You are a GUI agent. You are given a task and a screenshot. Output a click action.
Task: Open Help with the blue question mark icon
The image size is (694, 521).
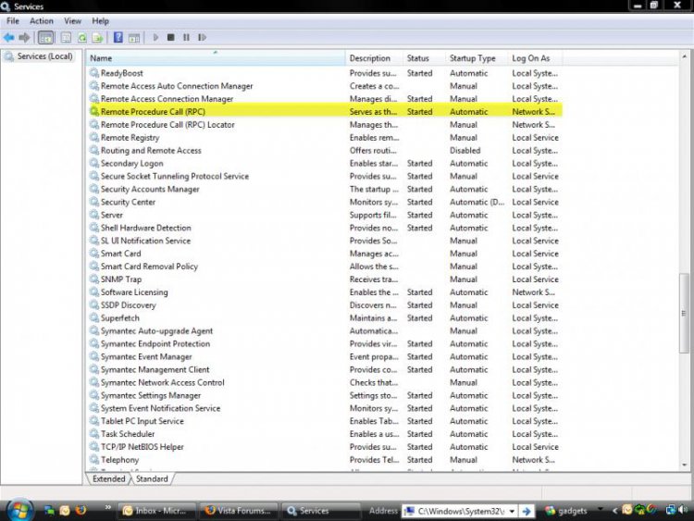coord(118,37)
